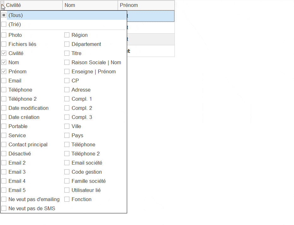Screen dimensions: 294x225
Task: Enable the Photo column checkbox
Action: (4, 35)
